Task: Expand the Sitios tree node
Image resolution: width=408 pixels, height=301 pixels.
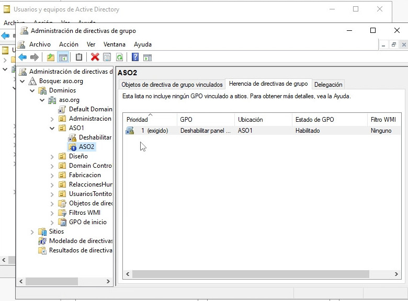Action: point(32,231)
